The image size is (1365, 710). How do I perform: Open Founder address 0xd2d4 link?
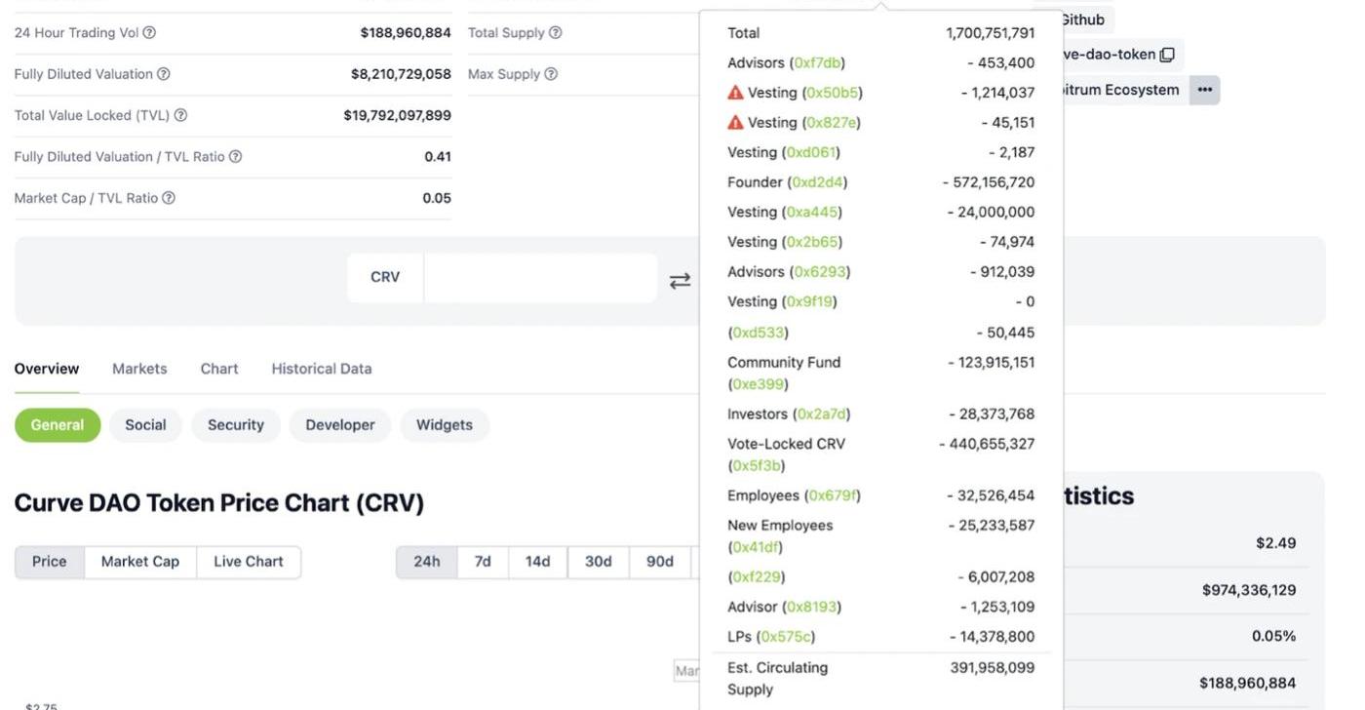coord(818,182)
